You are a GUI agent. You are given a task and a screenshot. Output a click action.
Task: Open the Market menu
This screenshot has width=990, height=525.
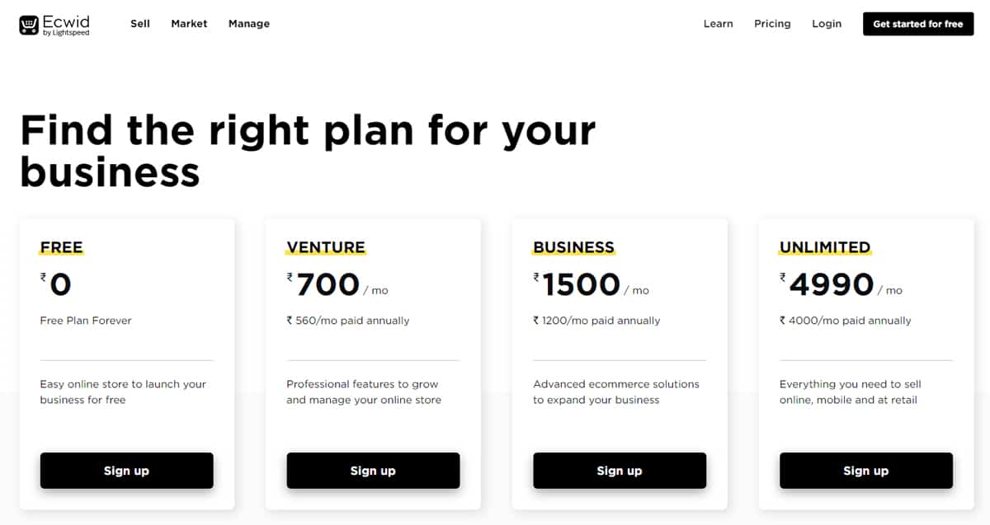coord(189,24)
